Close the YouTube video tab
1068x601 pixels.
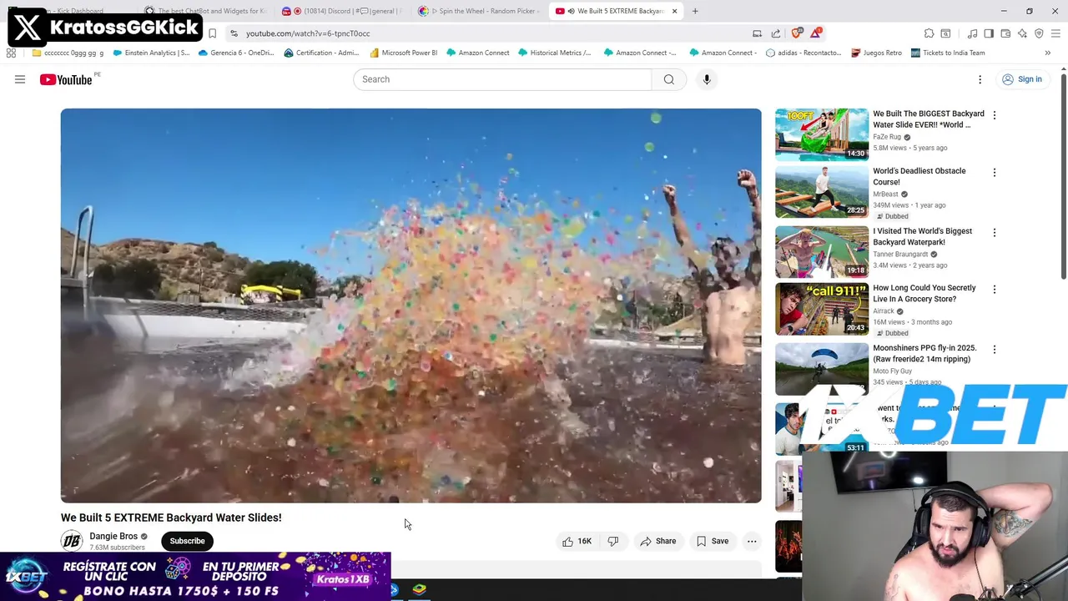pos(674,11)
